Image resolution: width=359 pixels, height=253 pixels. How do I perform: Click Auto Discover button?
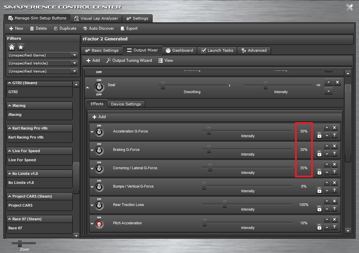98,28
